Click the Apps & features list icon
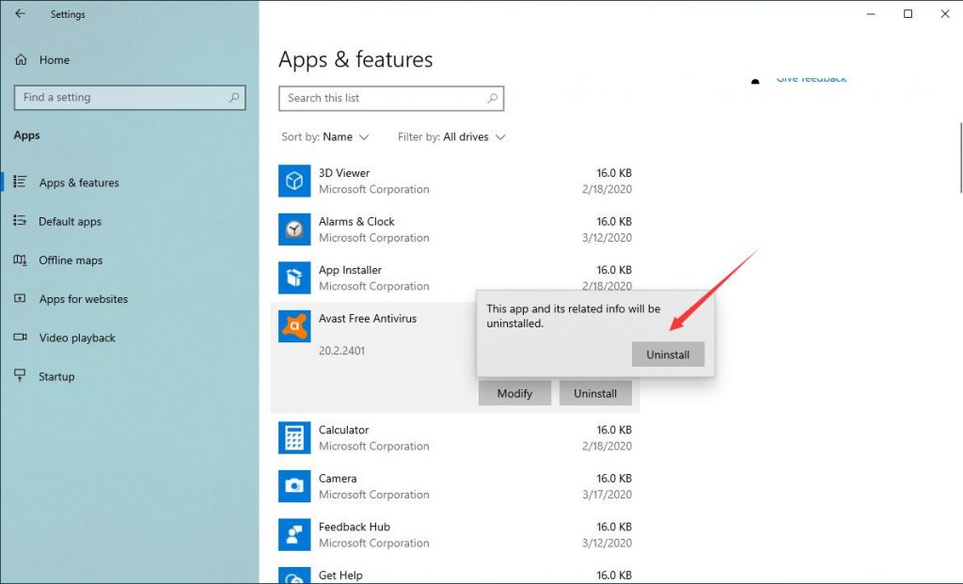This screenshot has height=584, width=963. 21,182
